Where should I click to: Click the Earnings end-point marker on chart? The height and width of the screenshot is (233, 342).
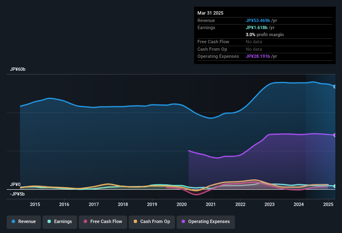point(335,186)
